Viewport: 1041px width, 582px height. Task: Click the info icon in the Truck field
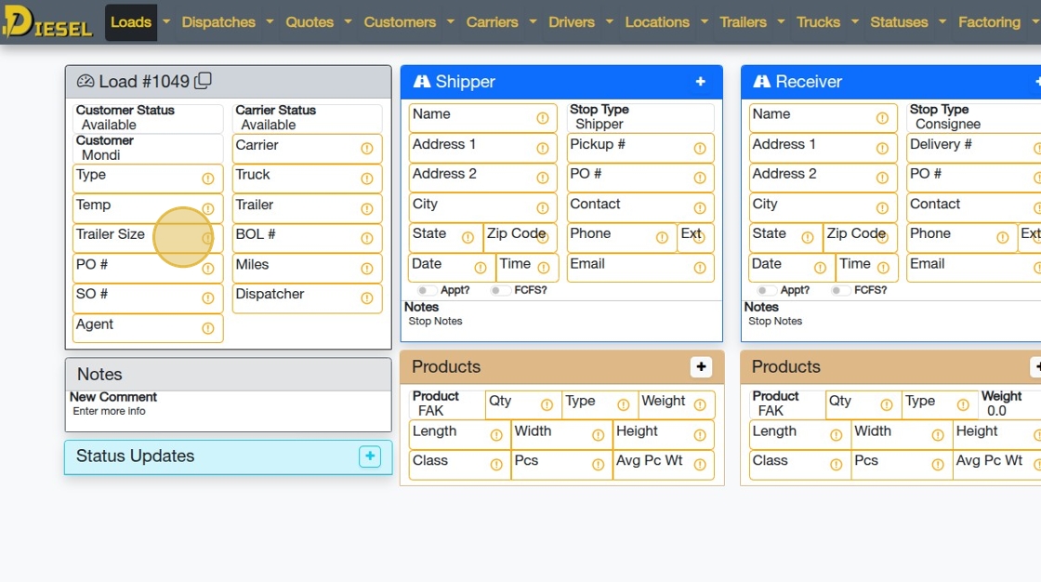(367, 179)
